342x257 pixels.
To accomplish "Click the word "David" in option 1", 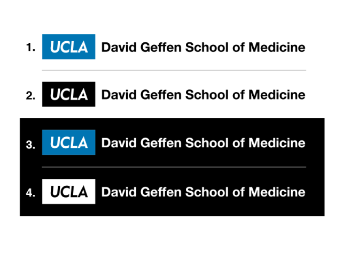I will [x=116, y=47].
